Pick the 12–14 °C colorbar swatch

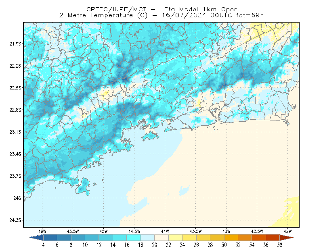(x=106, y=237)
